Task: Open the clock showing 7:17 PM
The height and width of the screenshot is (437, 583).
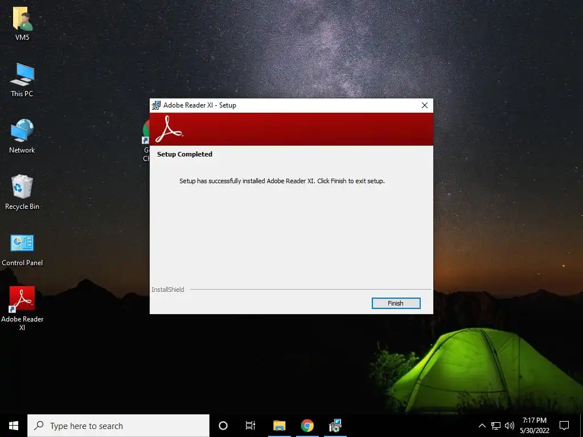Action: click(x=535, y=426)
